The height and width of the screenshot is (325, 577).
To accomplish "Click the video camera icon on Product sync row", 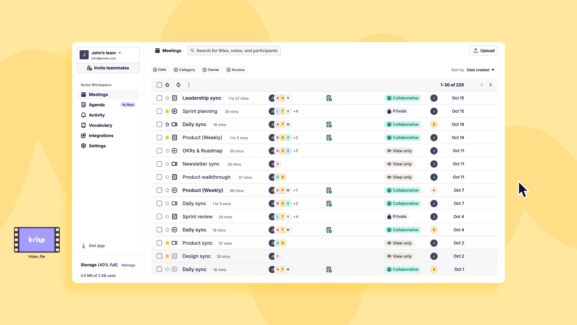I will pyautogui.click(x=175, y=243).
